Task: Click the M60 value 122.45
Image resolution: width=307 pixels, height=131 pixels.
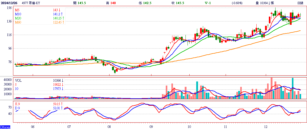Action: (x=58, y=22)
